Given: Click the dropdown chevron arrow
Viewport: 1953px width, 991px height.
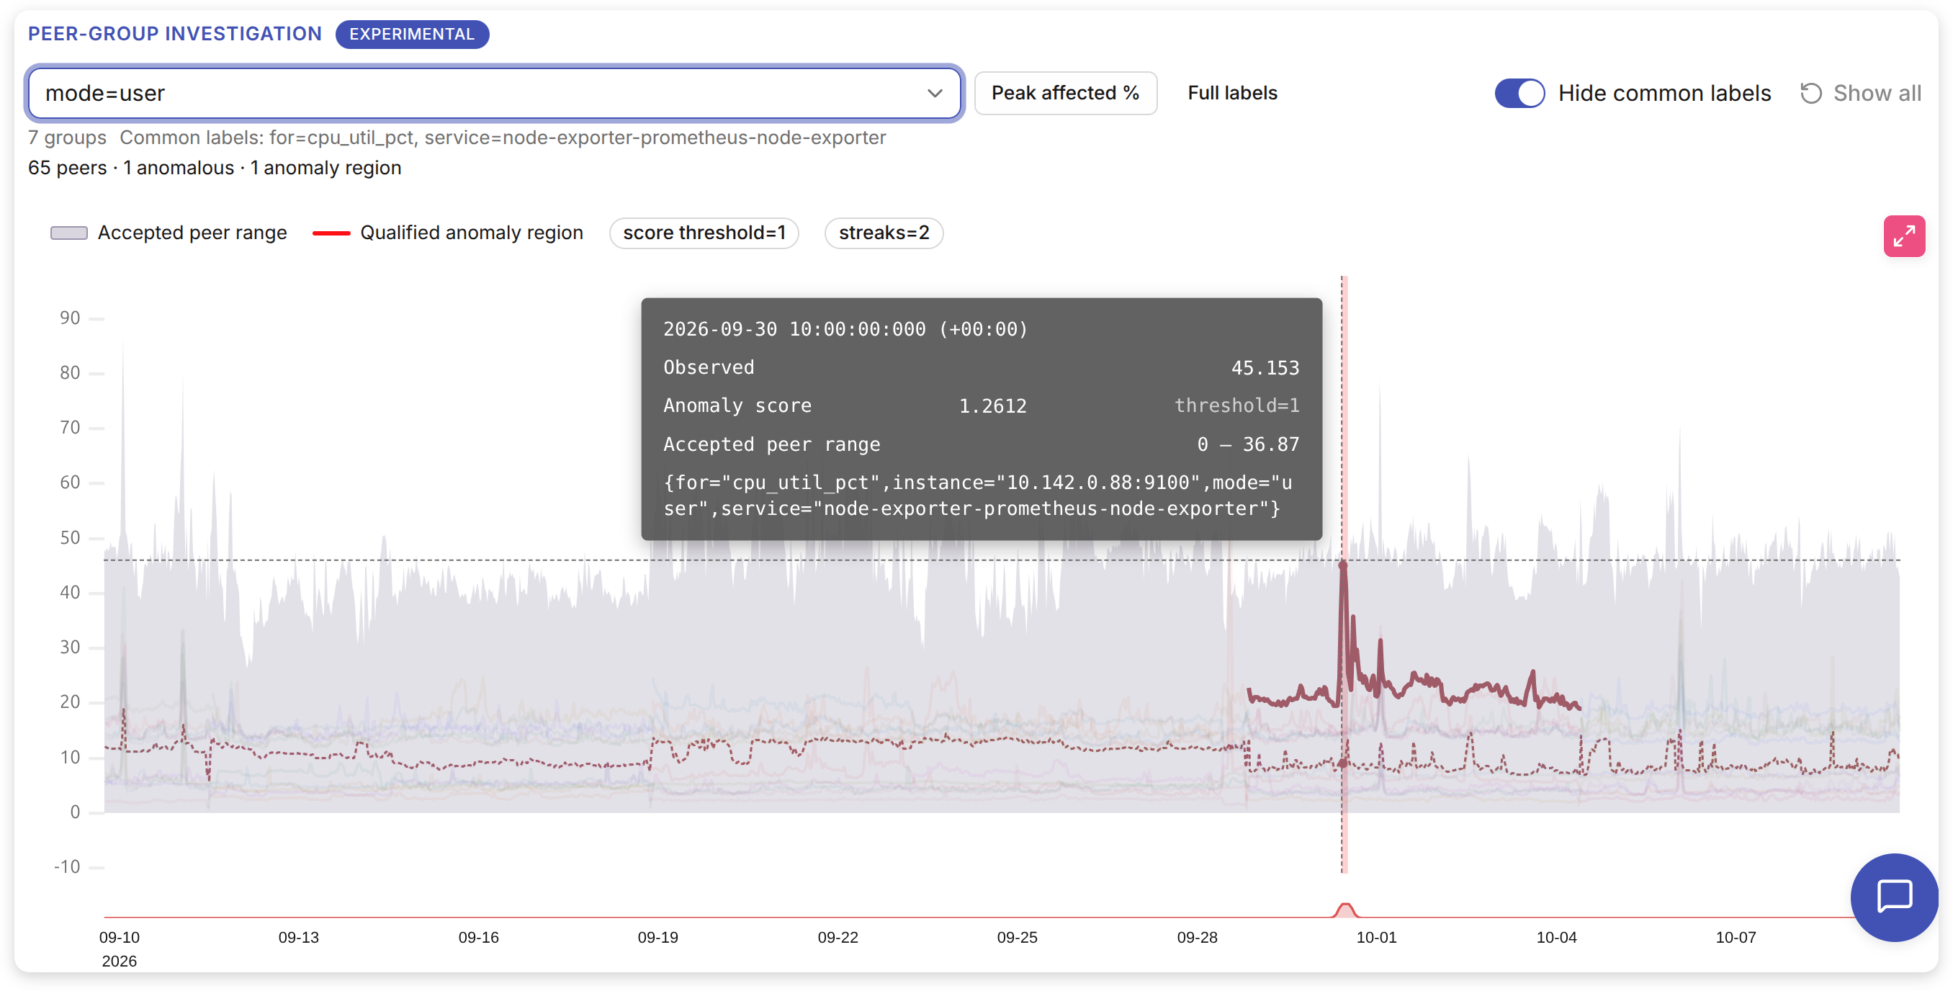Looking at the screenshot, I should coord(935,93).
